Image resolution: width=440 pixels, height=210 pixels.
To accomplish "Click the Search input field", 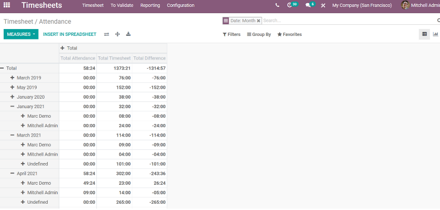I will [x=349, y=21].
